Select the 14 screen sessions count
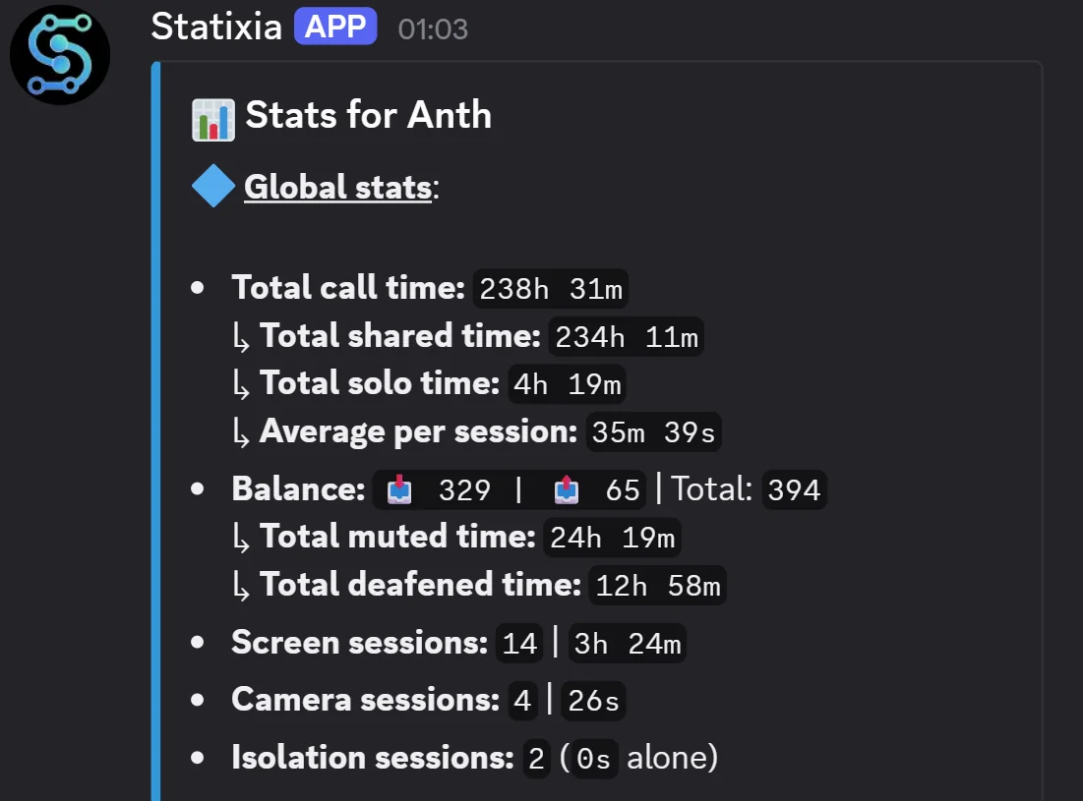 coord(519,643)
